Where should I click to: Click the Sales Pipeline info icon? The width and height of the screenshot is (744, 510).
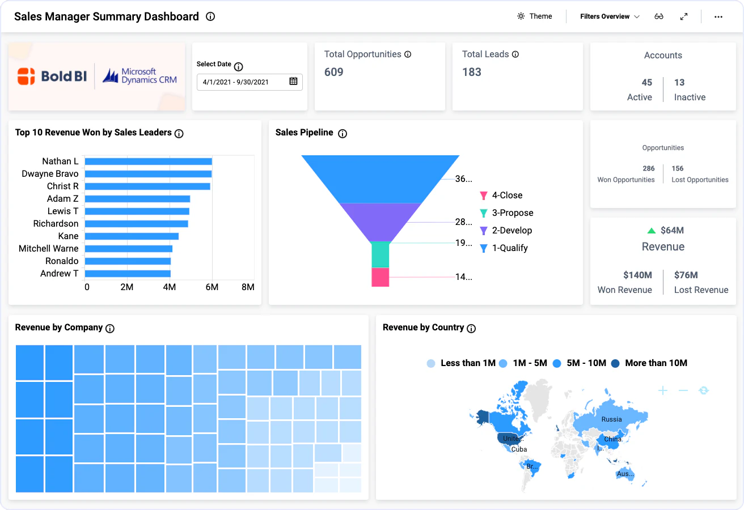342,134
